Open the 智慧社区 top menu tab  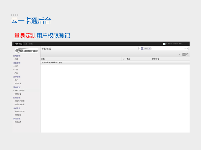coord(18,44)
